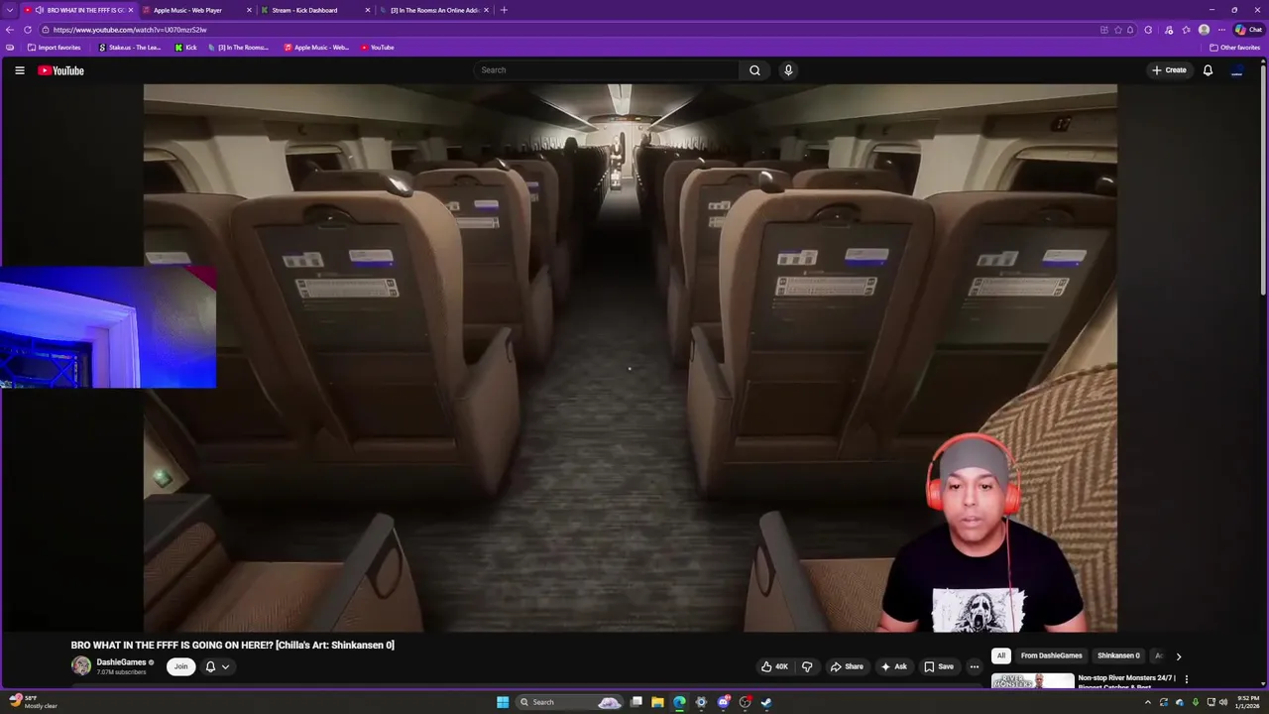
Task: Click the browser address bar URL
Action: pyautogui.click(x=130, y=30)
